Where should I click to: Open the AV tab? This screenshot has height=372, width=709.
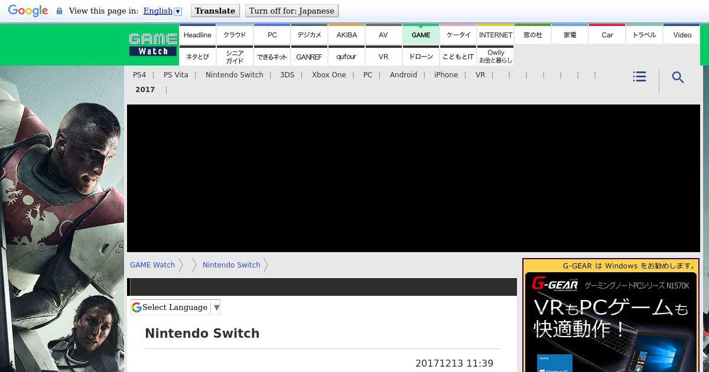point(383,34)
